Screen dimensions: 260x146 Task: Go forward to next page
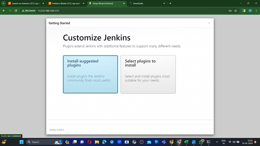(10, 11)
